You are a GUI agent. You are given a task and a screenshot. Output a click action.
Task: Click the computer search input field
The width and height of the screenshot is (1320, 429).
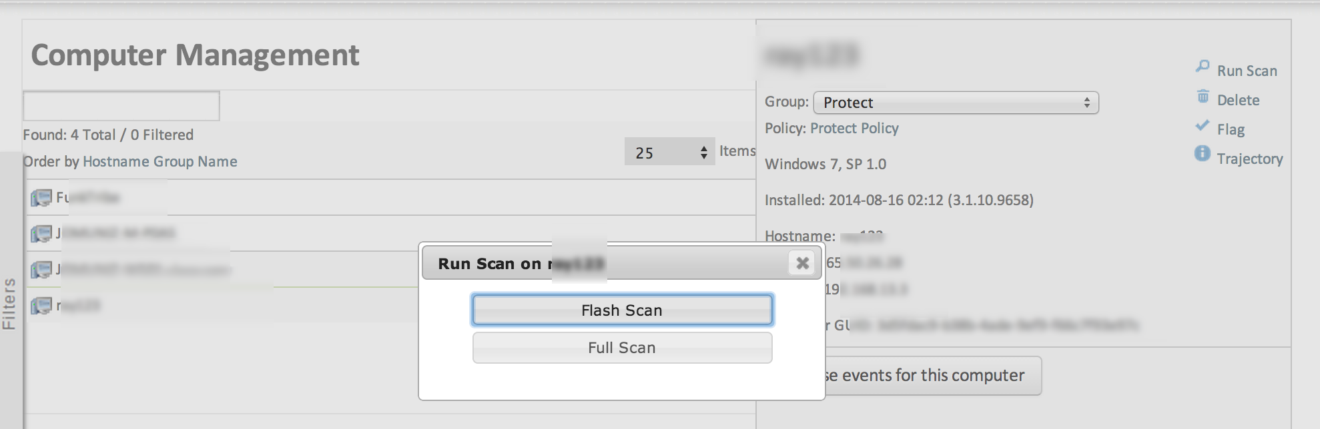(x=121, y=106)
